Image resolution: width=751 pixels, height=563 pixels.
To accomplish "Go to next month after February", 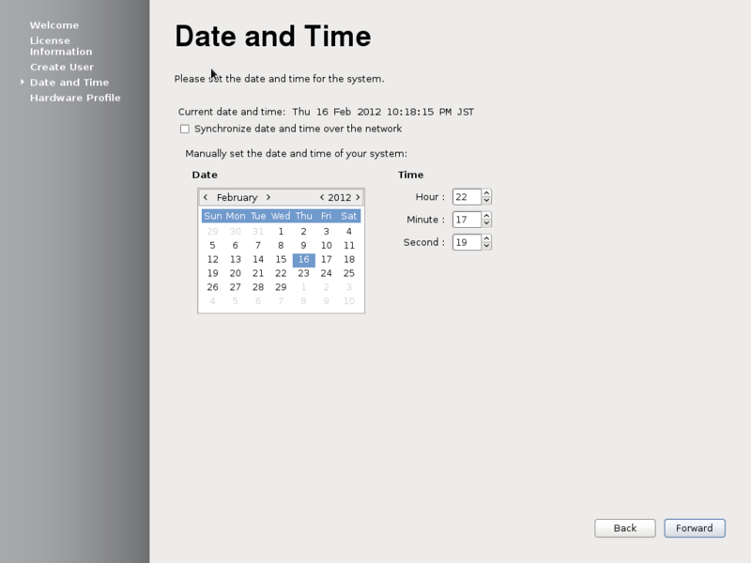I will pyautogui.click(x=268, y=197).
